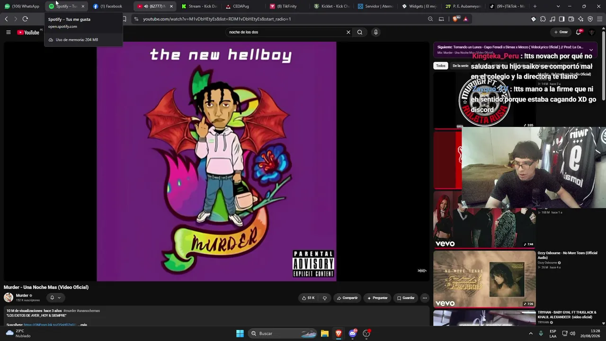The image size is (606, 341).
Task: Open Leo AI sparkle icon
Action: pos(580,19)
